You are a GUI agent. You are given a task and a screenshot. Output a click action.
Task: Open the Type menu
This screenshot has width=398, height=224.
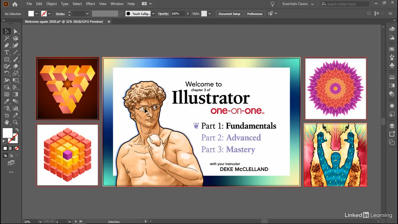pos(65,4)
